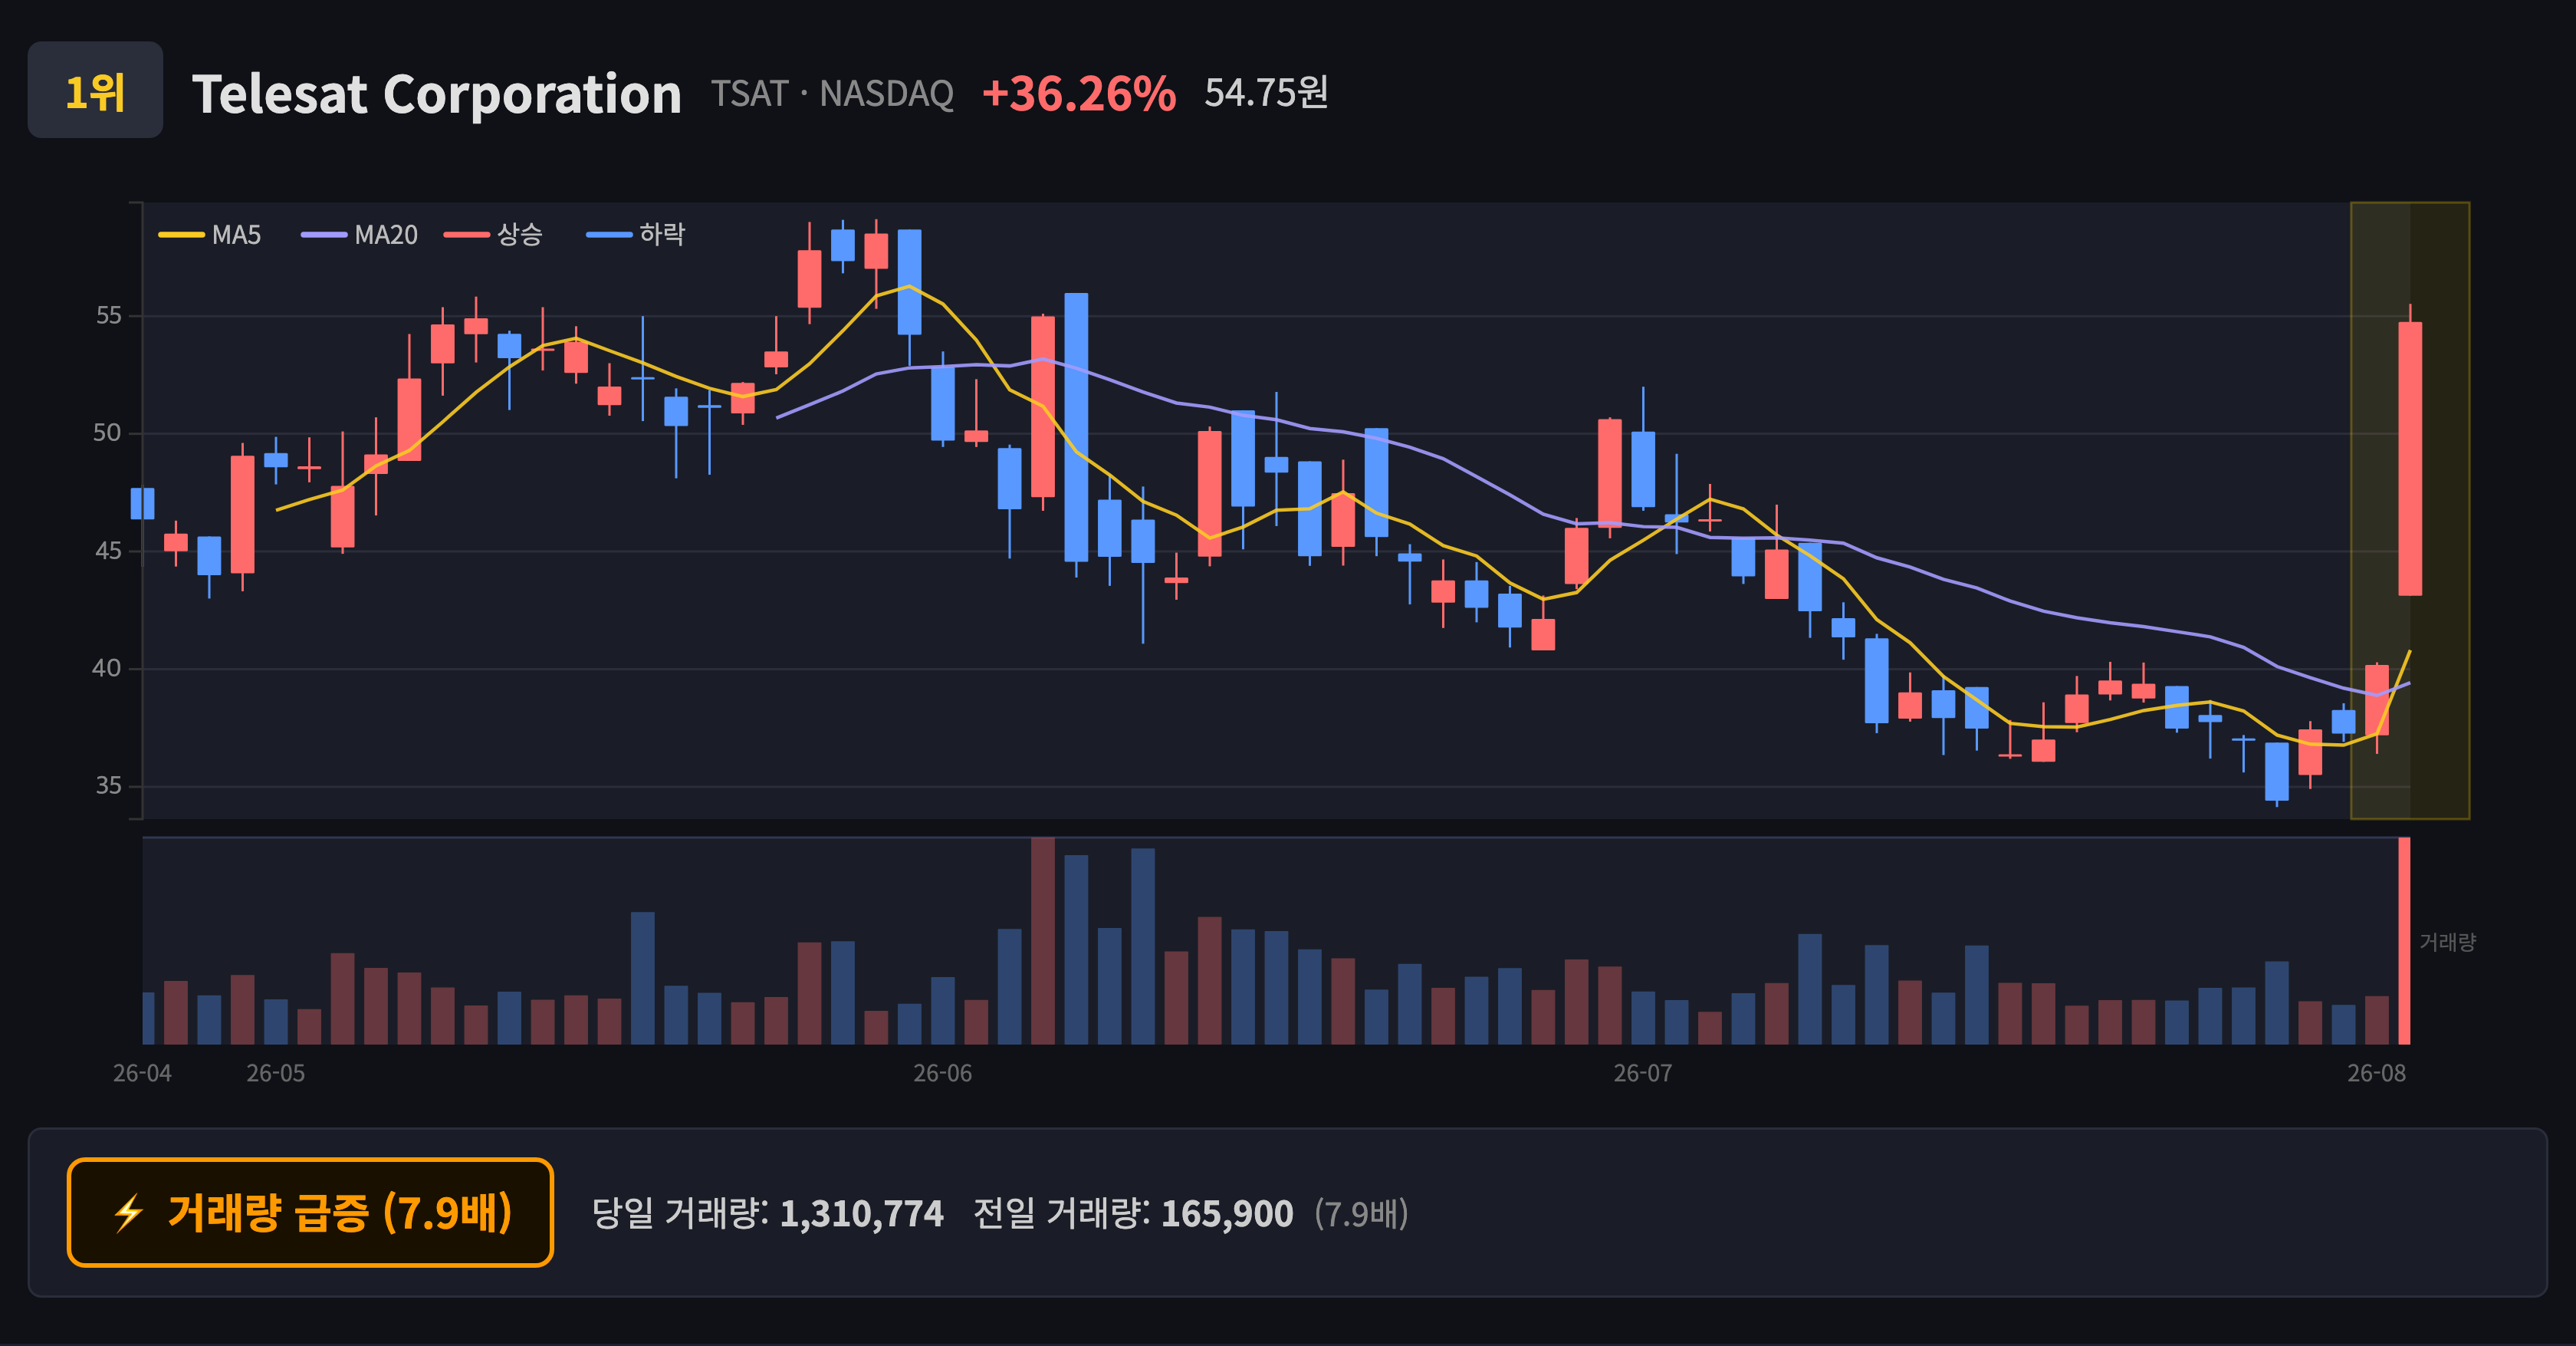Image resolution: width=2576 pixels, height=1346 pixels.
Task: Toggle the 상승 legend entry
Action: pos(494,235)
